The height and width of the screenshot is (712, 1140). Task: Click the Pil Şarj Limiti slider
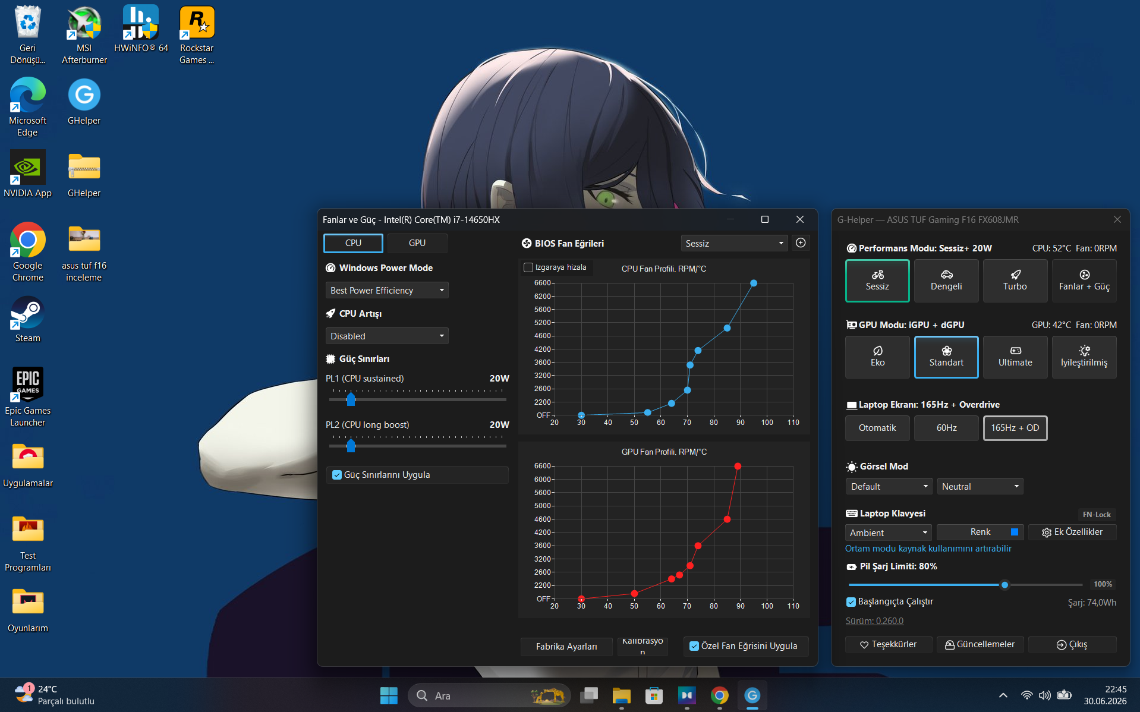tap(965, 585)
